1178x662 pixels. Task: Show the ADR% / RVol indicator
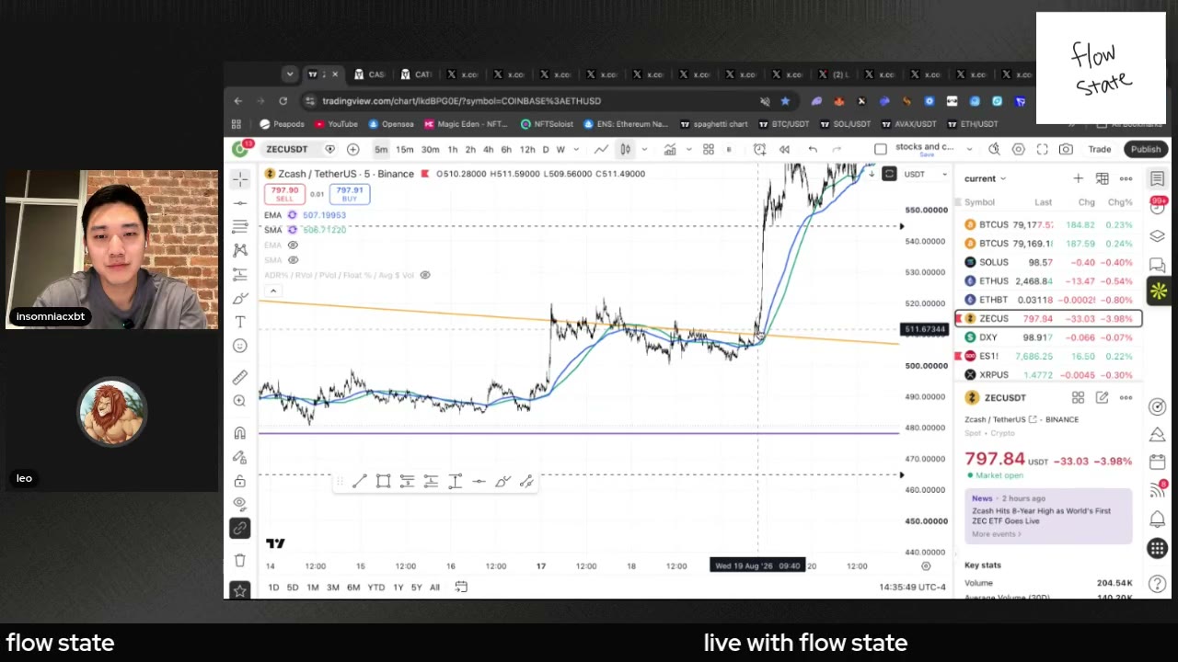[424, 275]
